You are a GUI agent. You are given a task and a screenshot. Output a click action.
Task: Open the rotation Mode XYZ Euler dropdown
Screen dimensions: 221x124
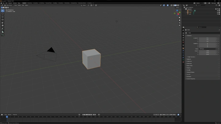208,49
